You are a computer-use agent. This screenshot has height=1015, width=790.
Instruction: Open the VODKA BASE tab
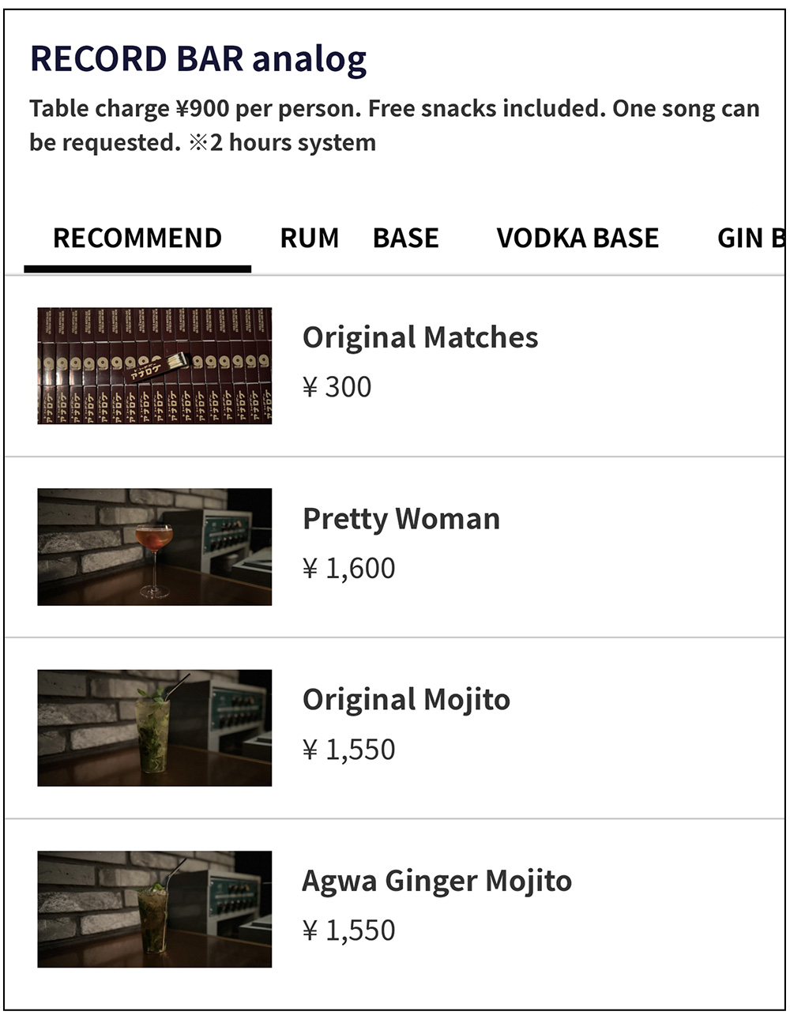(x=577, y=238)
